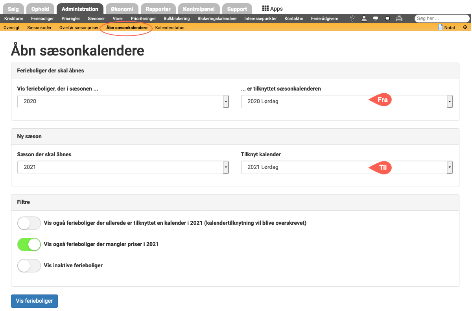Open the Sæson der skal åbnes 2021 dropdown
The width and height of the screenshot is (472, 311).
tap(123, 167)
